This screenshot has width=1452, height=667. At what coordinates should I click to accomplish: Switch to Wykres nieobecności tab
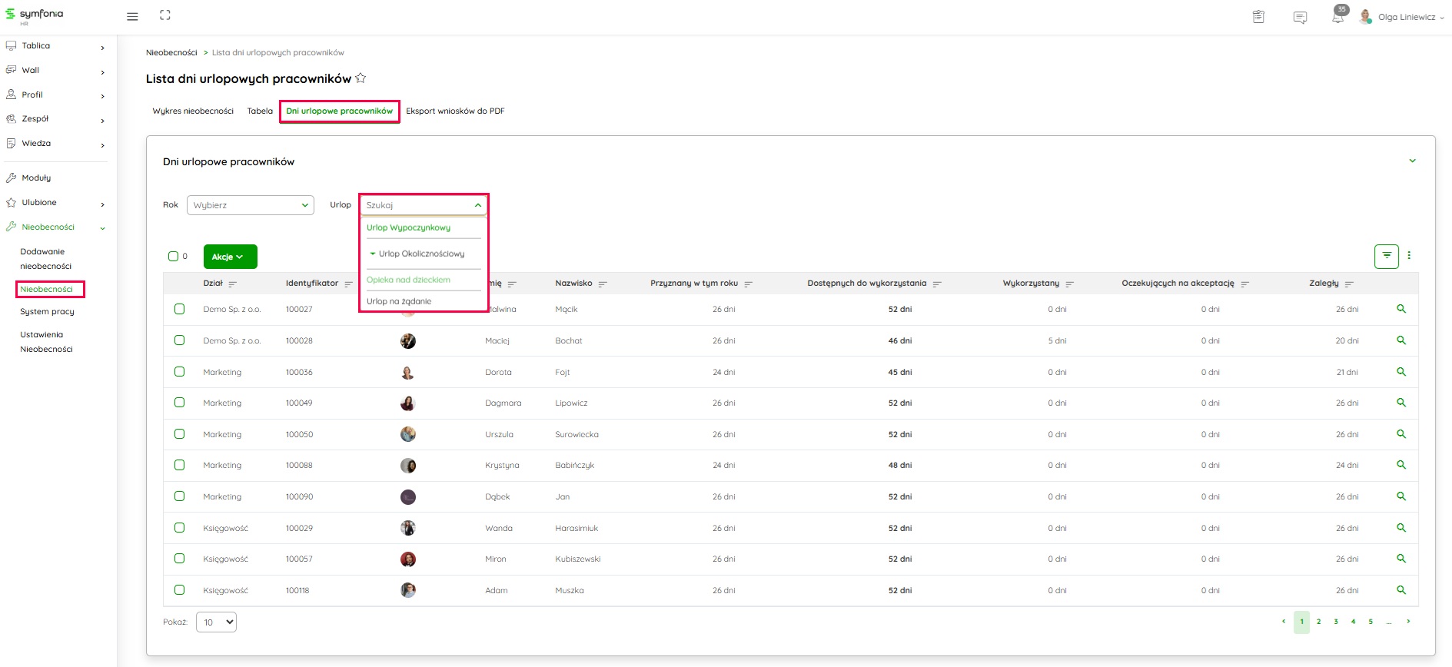pos(193,111)
